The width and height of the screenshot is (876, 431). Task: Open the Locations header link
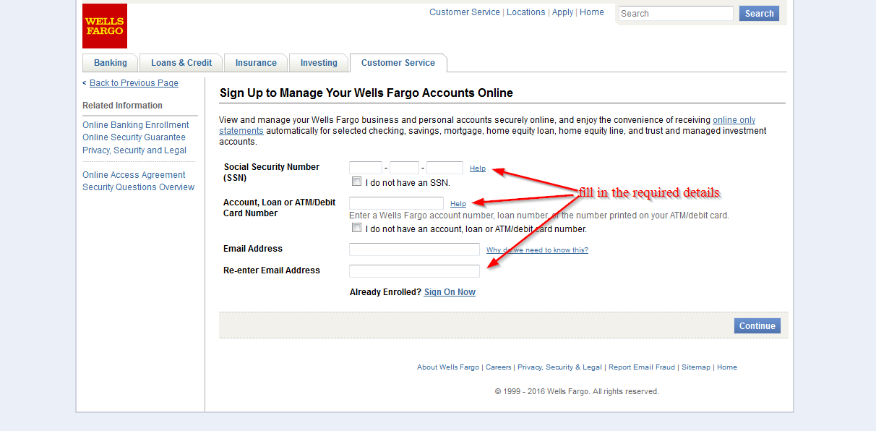(526, 12)
